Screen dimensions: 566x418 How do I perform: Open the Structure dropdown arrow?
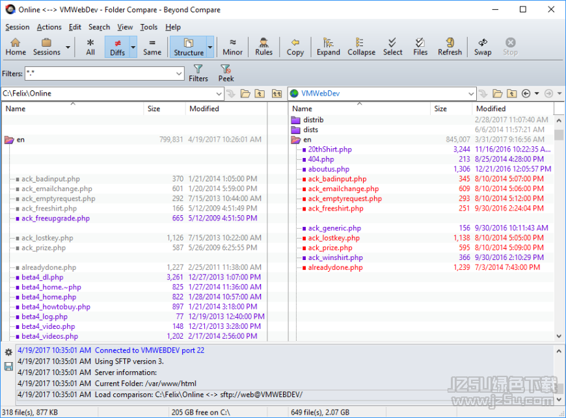click(210, 47)
